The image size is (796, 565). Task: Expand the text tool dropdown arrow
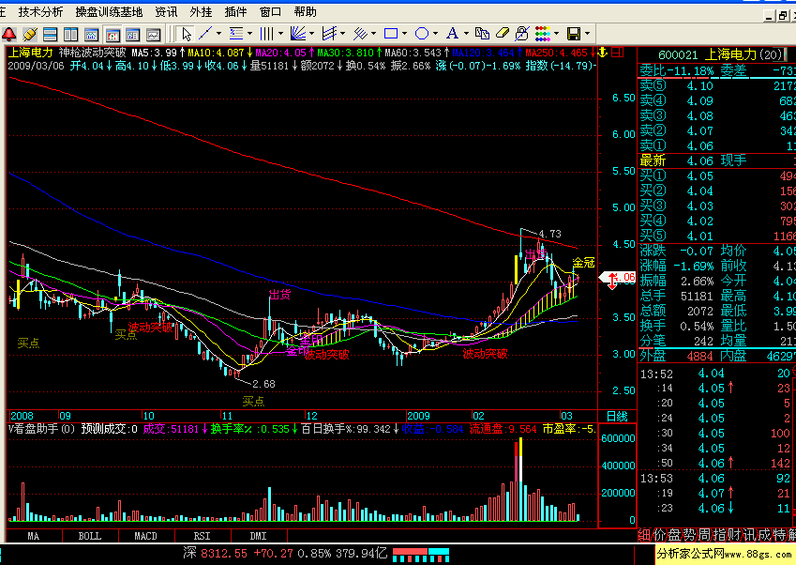[x=466, y=34]
